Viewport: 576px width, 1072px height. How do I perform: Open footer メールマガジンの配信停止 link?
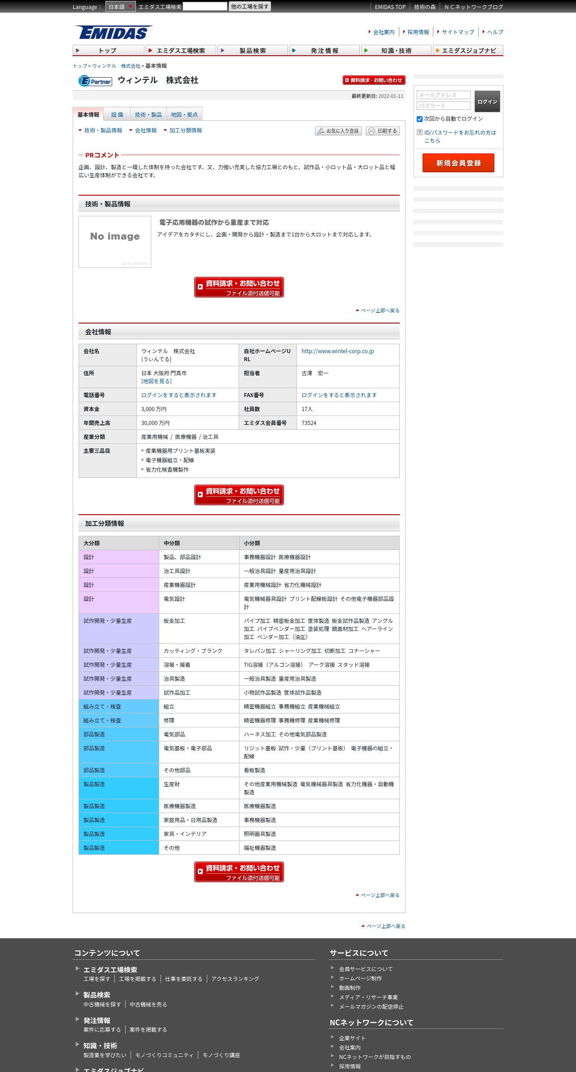click(371, 1007)
